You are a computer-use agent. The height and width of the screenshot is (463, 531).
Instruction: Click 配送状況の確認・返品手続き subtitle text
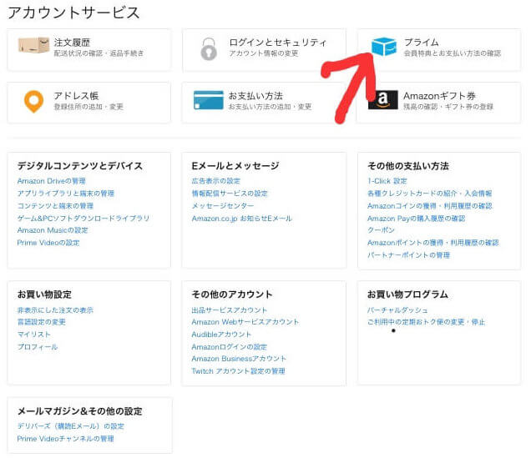point(99,53)
